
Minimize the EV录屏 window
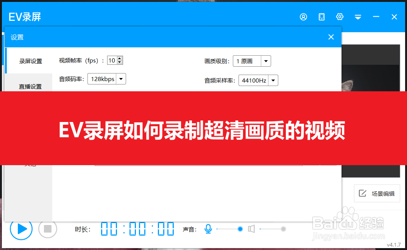(x=376, y=17)
